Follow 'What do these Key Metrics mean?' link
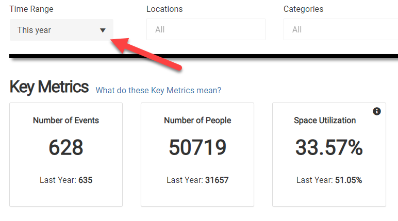 [158, 90]
